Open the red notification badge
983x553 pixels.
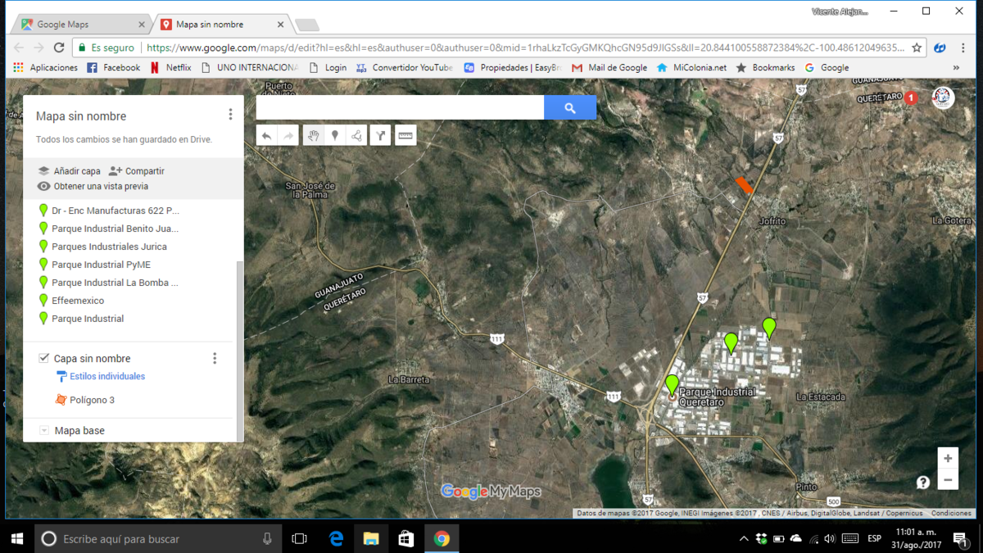point(911,97)
